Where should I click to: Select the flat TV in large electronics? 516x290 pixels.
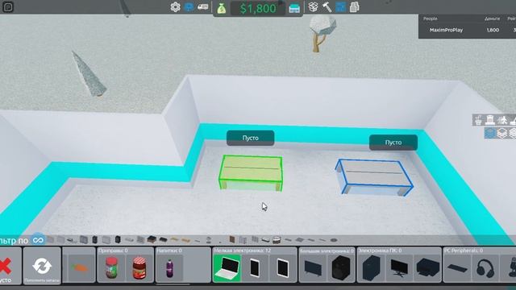pos(313,268)
